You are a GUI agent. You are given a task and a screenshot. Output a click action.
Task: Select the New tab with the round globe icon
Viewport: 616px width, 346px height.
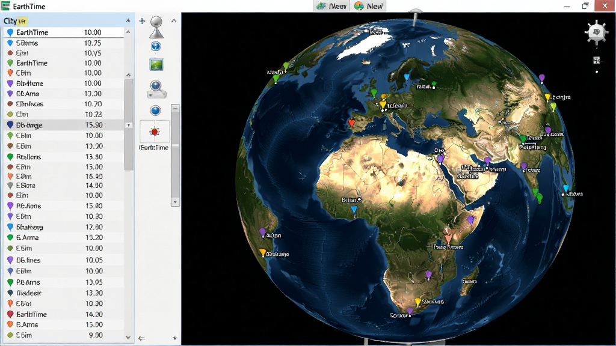[369, 6]
